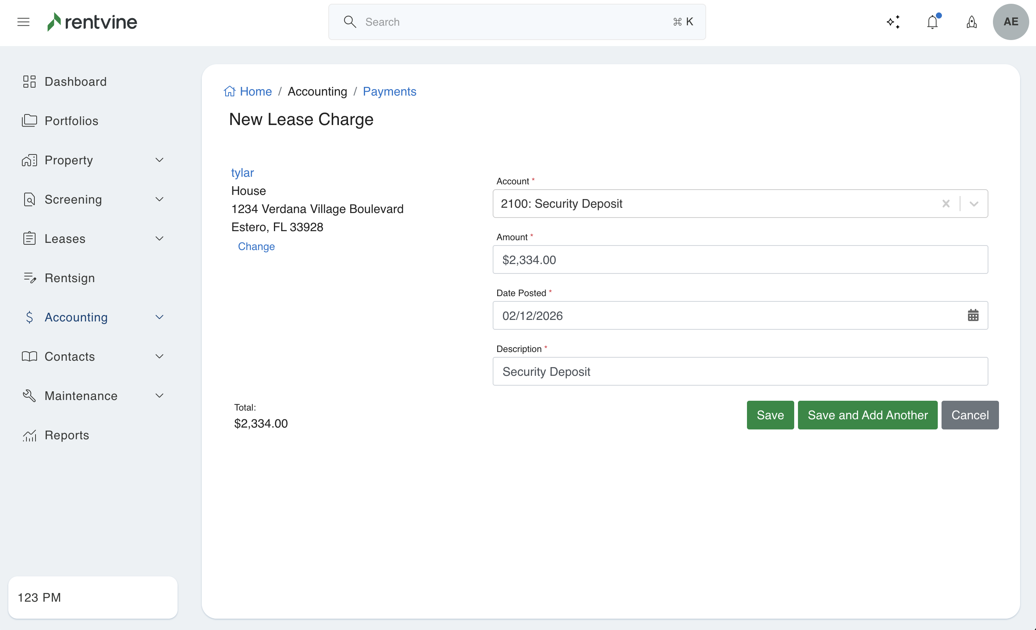
Task: Open the hamburger menu icon
Action: (x=23, y=22)
